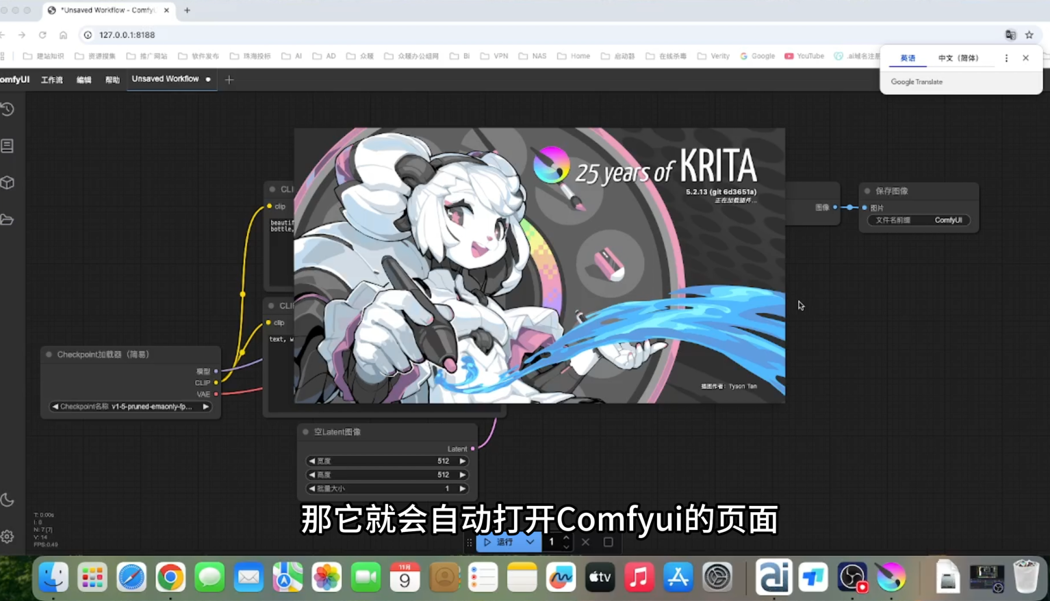1050x601 pixels.
Task: Decrease 高度 with the left arrow
Action: coord(312,475)
